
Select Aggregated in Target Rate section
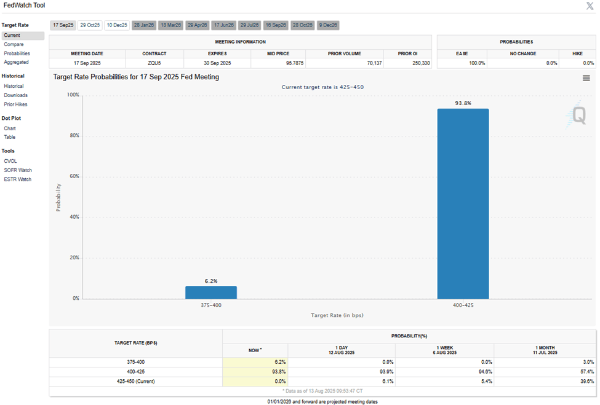pos(16,62)
